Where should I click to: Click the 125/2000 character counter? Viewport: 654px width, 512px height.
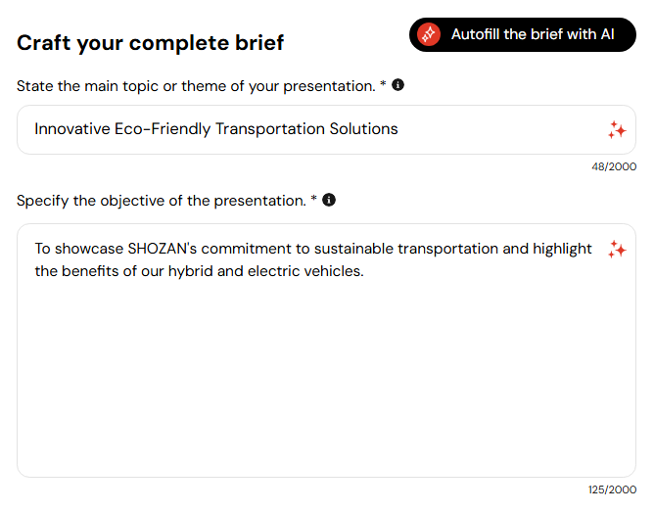[x=610, y=489]
